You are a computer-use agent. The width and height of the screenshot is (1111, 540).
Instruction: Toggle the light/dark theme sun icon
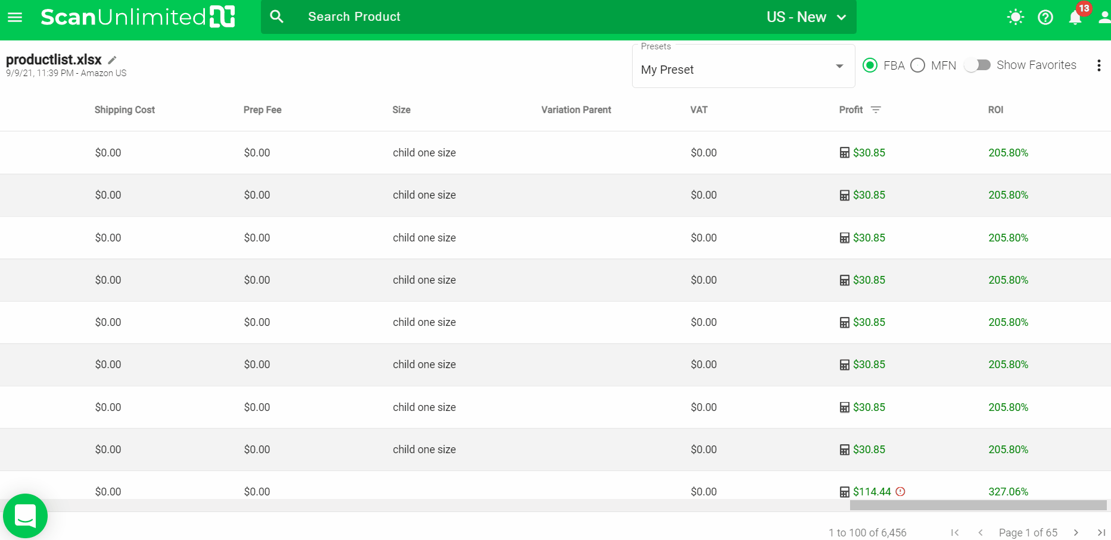pos(1015,17)
